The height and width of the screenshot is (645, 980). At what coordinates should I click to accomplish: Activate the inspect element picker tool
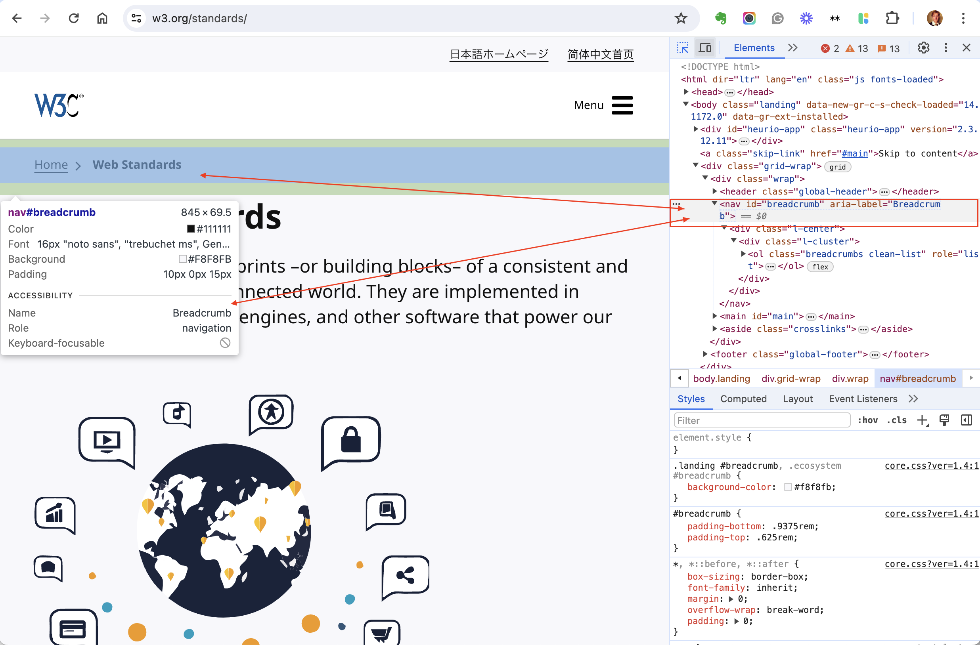(683, 48)
